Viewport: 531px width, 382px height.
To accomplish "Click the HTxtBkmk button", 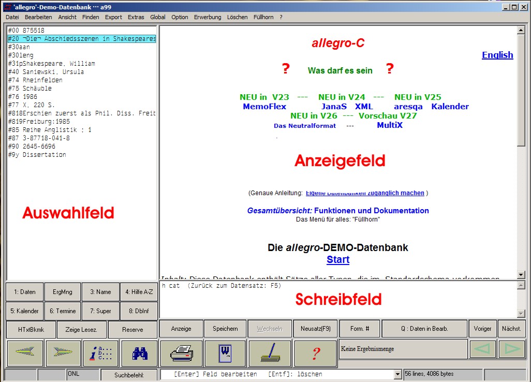I will click(31, 330).
